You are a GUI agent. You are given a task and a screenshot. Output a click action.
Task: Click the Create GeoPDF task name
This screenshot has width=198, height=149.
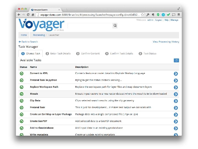[x=38, y=121]
